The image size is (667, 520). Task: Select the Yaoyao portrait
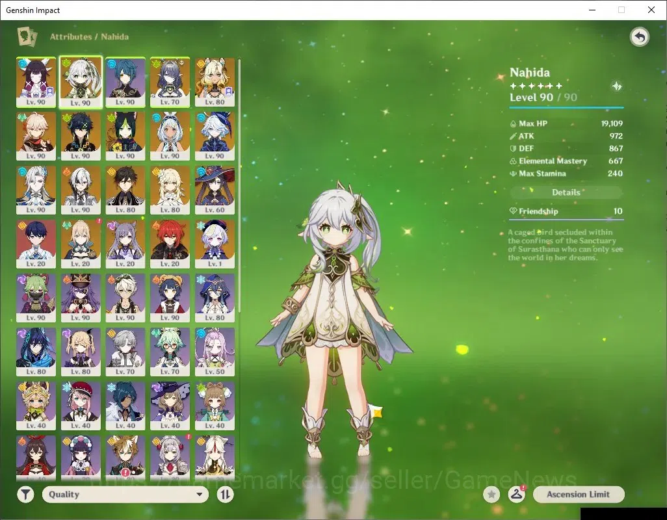215,406
